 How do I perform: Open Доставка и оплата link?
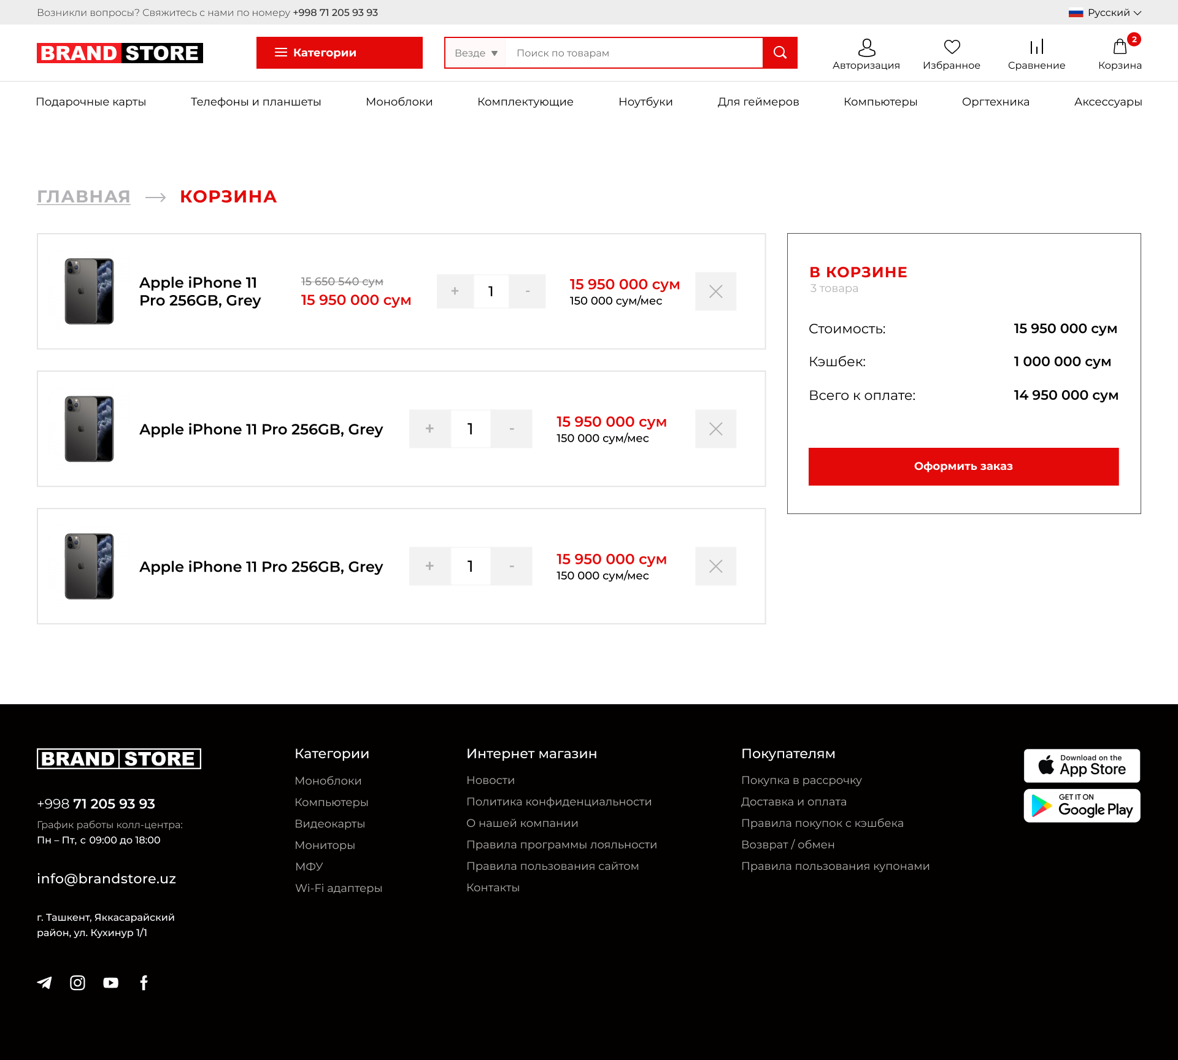pyautogui.click(x=793, y=801)
